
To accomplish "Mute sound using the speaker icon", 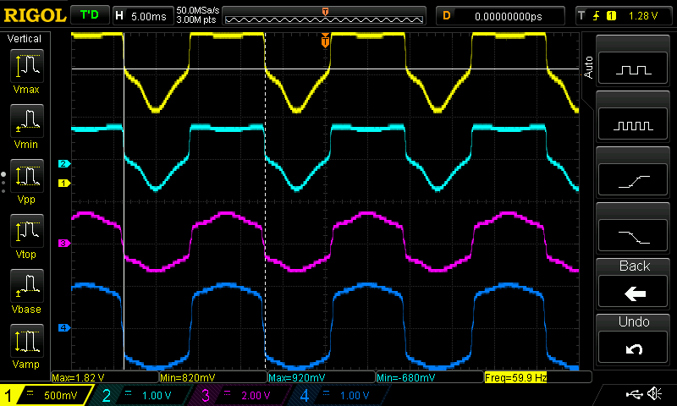I will [x=653, y=394].
